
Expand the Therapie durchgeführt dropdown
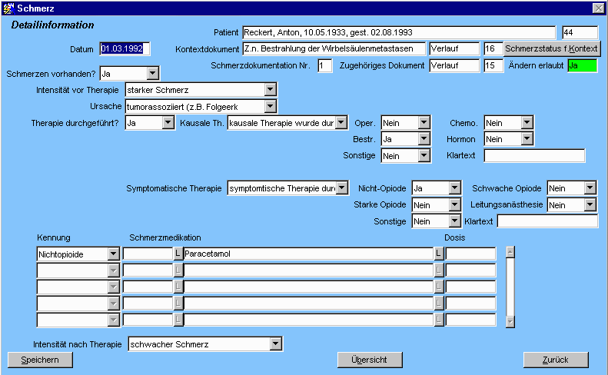click(x=168, y=122)
